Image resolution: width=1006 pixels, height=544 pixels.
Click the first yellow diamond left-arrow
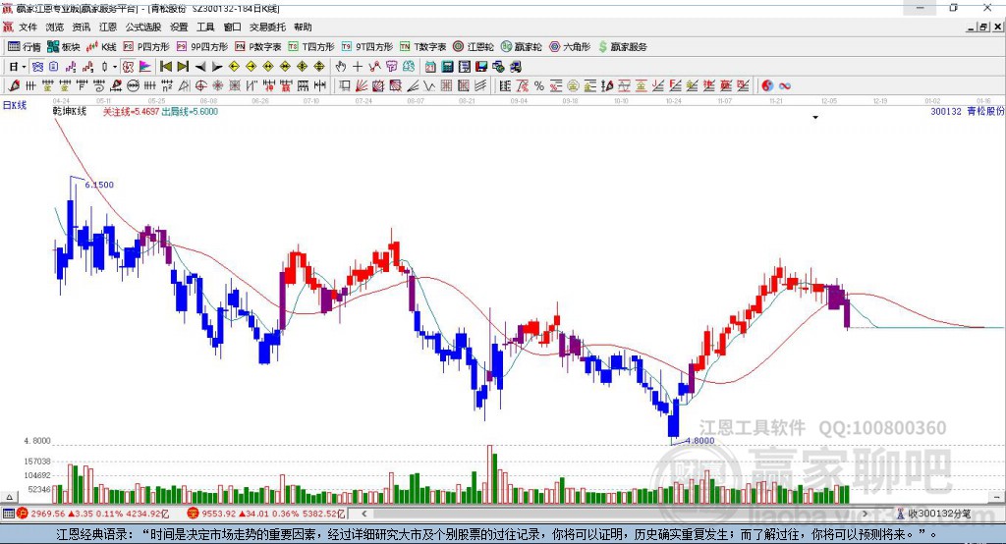(234, 67)
